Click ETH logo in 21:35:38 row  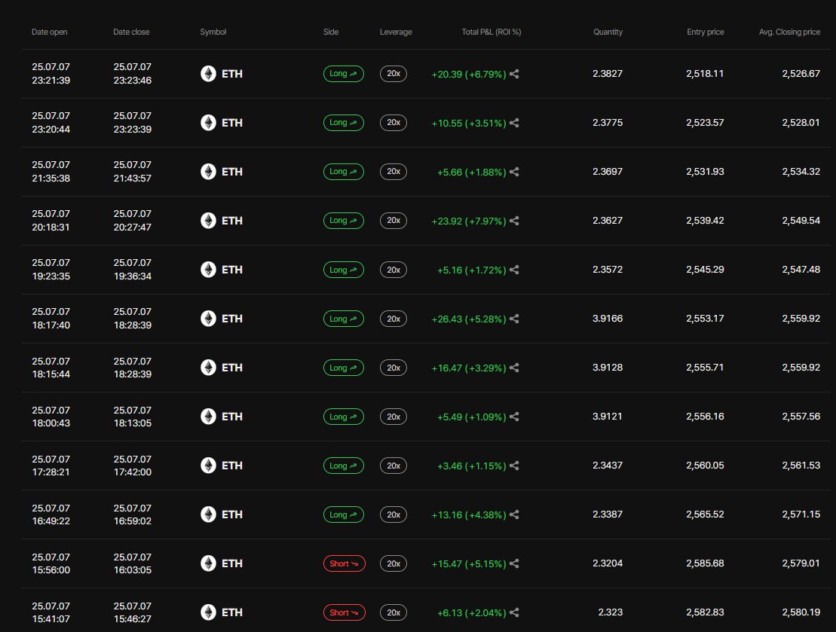coord(208,172)
